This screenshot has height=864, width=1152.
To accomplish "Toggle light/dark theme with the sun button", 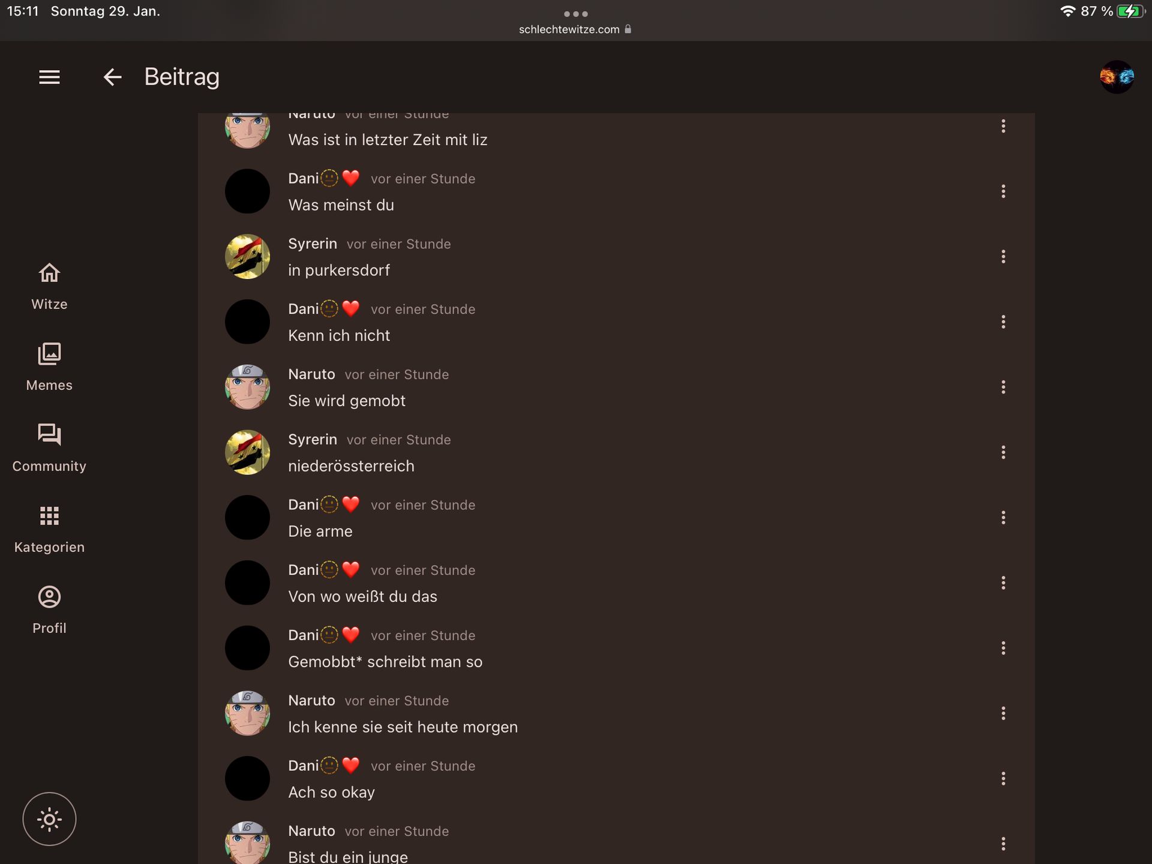I will [x=49, y=819].
